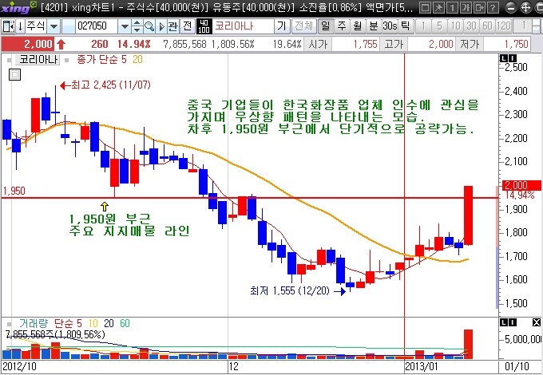Screen dimensions: 543x375
Task: Click the down-arrow sort icon
Action: pos(20,26)
